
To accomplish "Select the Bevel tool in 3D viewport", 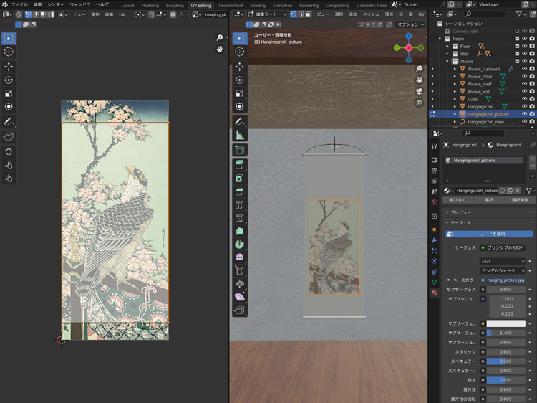I will [x=239, y=191].
